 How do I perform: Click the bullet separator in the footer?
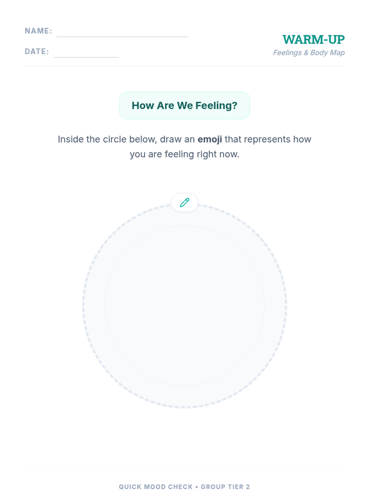coord(196,487)
